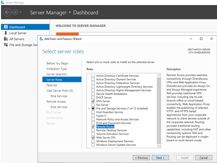Check Network Policy and Access Services
Screen dimensions: 217x163
pyautogui.click(x=93, y=119)
